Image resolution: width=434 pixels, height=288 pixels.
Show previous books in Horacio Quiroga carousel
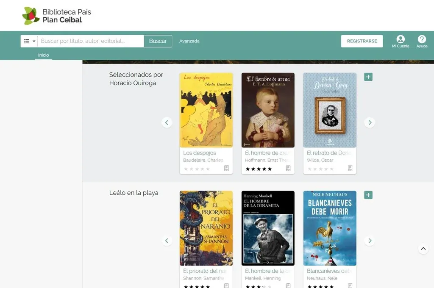point(167,122)
